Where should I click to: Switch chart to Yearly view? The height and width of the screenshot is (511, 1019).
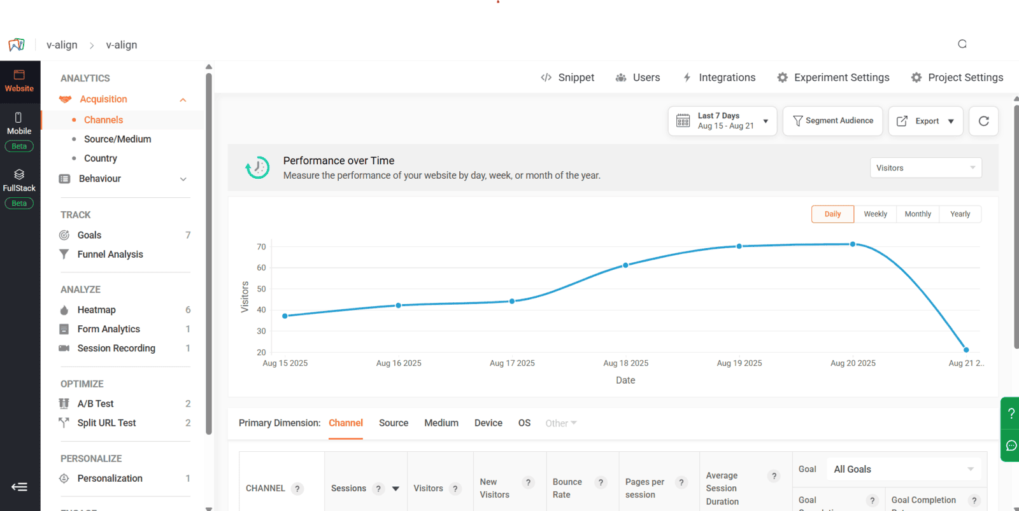(x=960, y=214)
